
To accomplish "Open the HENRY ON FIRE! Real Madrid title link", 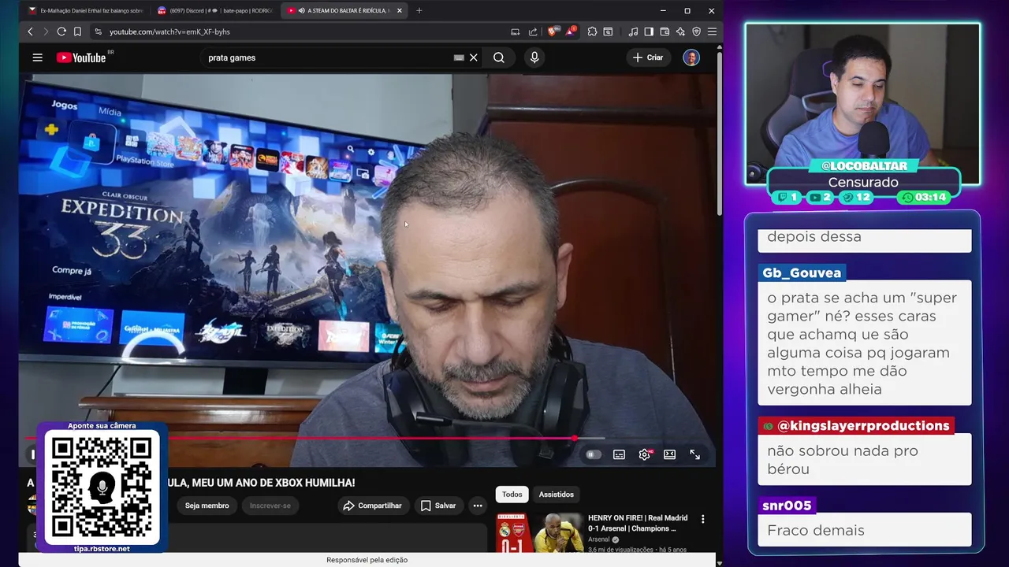I will [x=638, y=523].
